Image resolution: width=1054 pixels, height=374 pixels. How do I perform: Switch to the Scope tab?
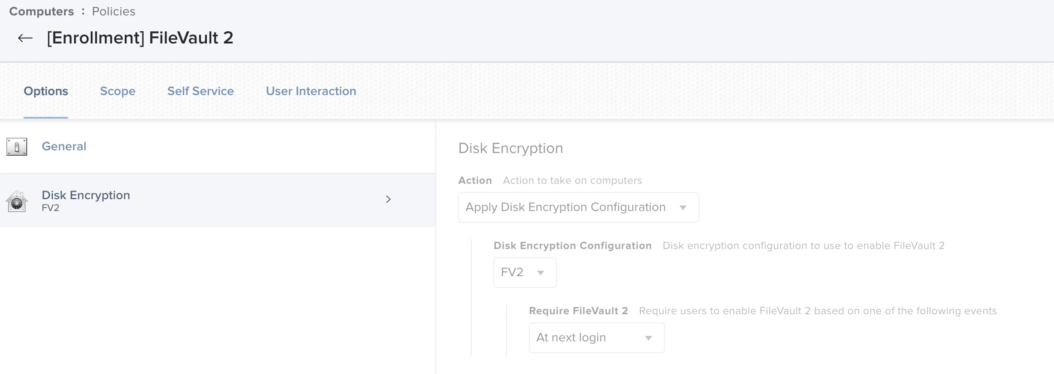click(x=117, y=91)
